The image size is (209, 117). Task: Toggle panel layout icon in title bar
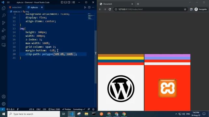(65, 2)
